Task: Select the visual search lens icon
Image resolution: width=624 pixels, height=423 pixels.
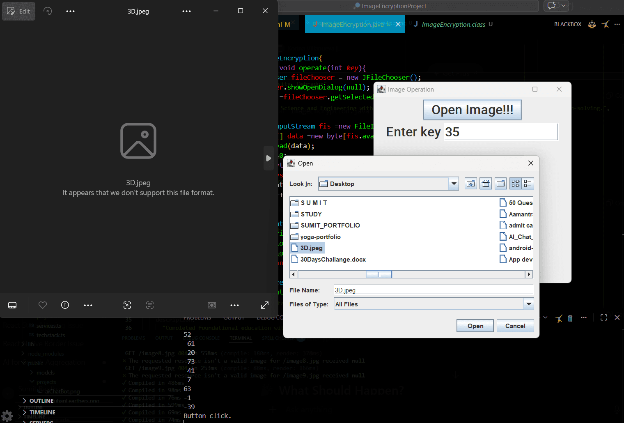Action: coord(127,305)
